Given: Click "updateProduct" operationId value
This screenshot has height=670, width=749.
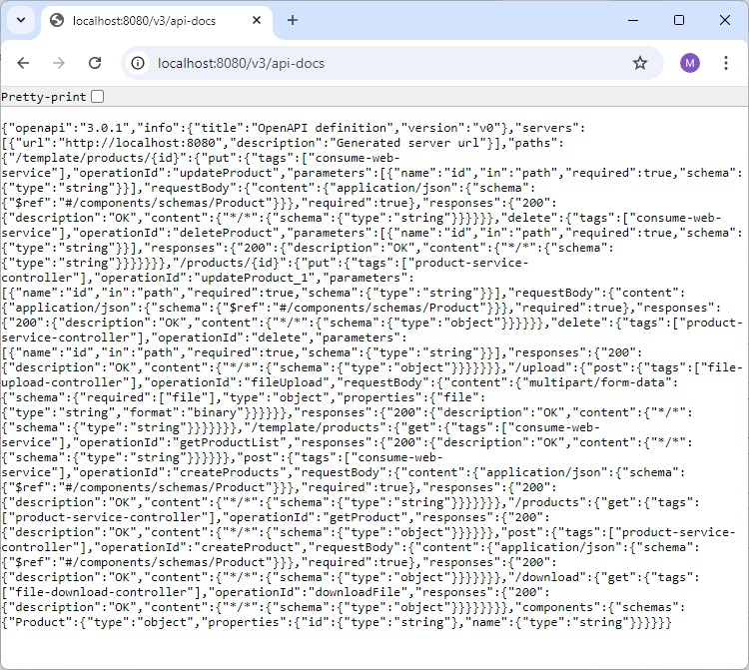Looking at the screenshot, I should coord(229,173).
